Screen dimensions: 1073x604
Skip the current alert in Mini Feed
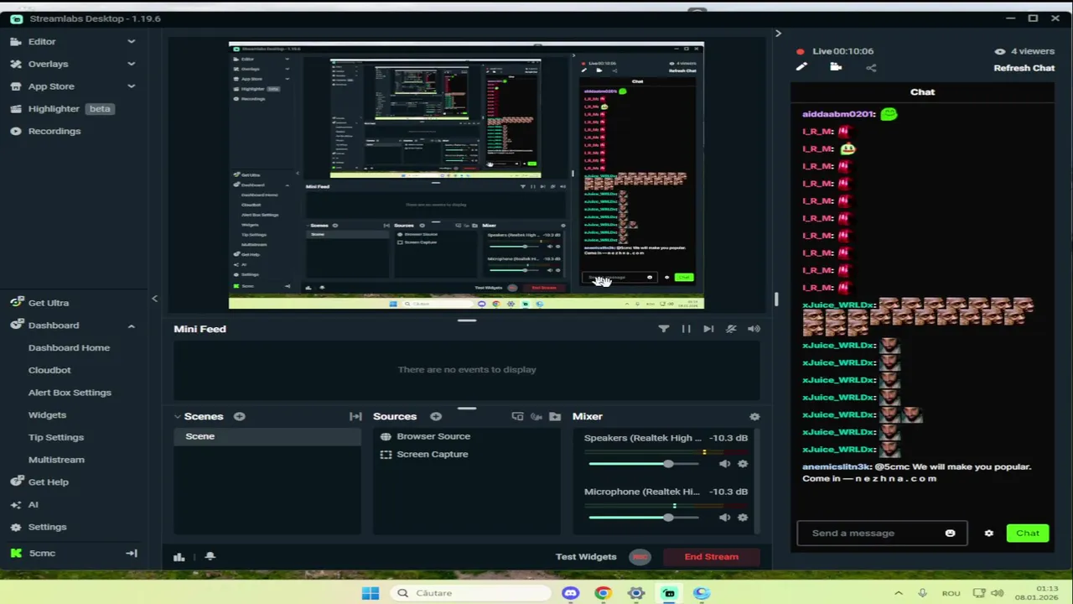[708, 329]
